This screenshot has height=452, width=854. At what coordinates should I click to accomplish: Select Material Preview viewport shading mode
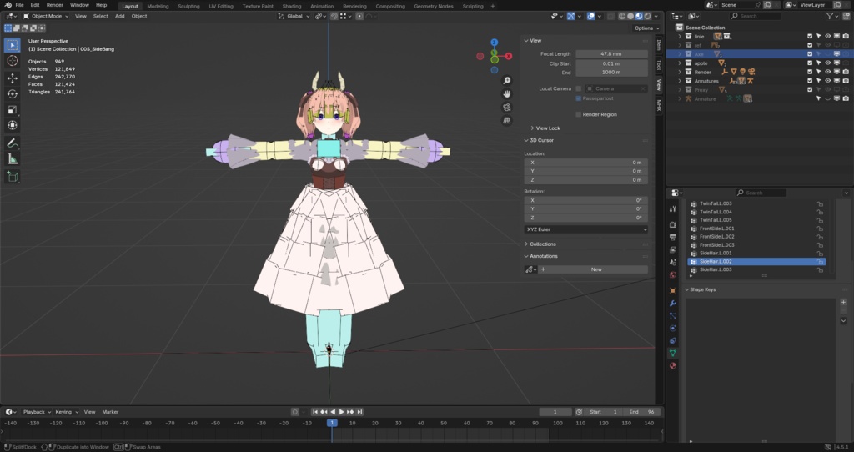pyautogui.click(x=639, y=17)
